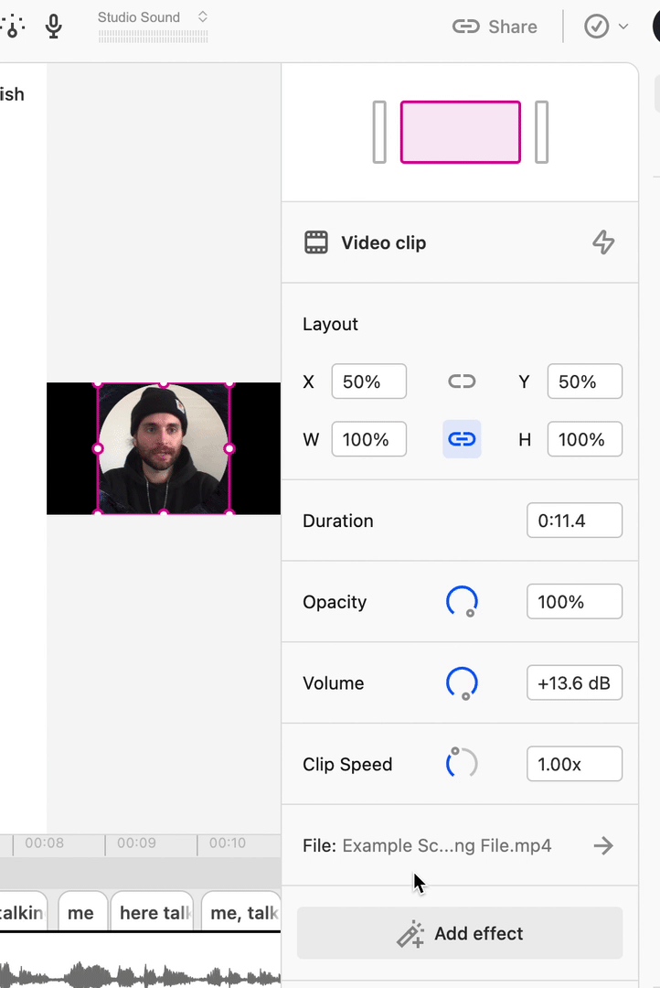Screen dimensions: 660x988
Task: Open the checkmark status dropdown chevron
Action: pos(623,27)
